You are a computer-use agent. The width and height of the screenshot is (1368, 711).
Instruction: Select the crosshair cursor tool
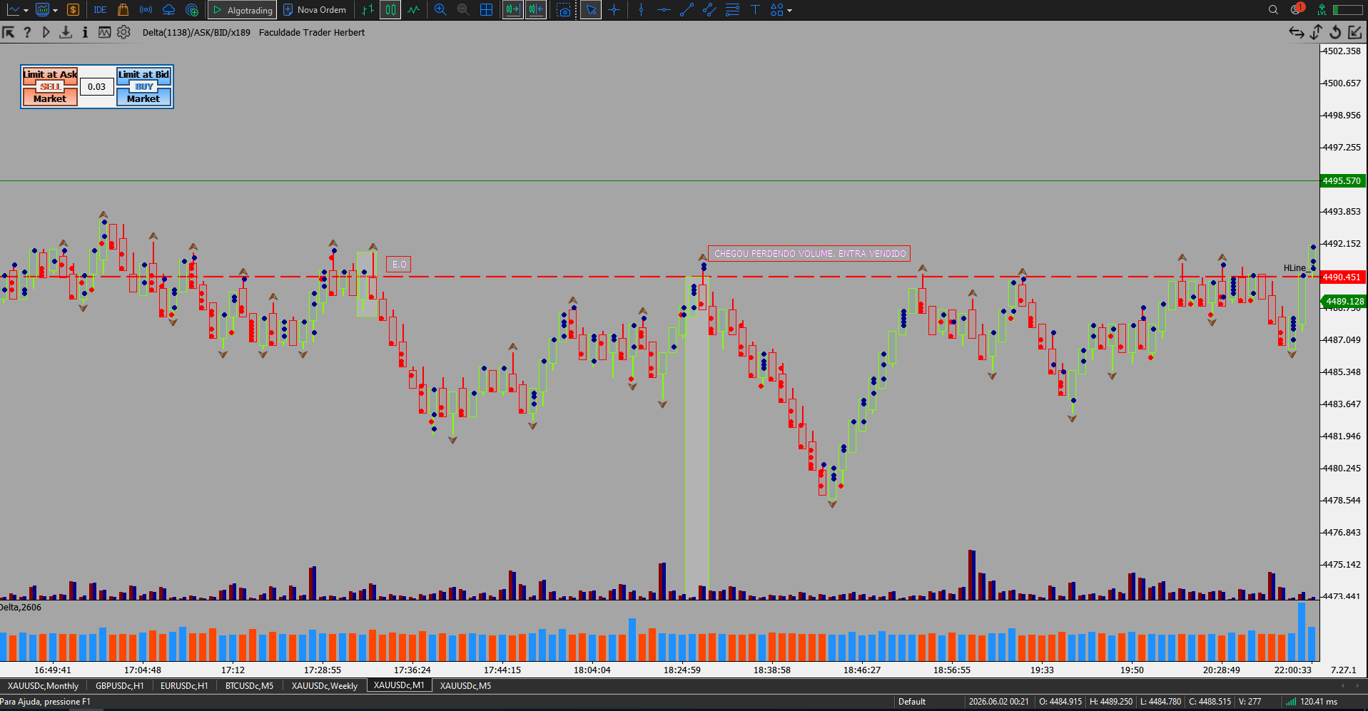(x=614, y=10)
